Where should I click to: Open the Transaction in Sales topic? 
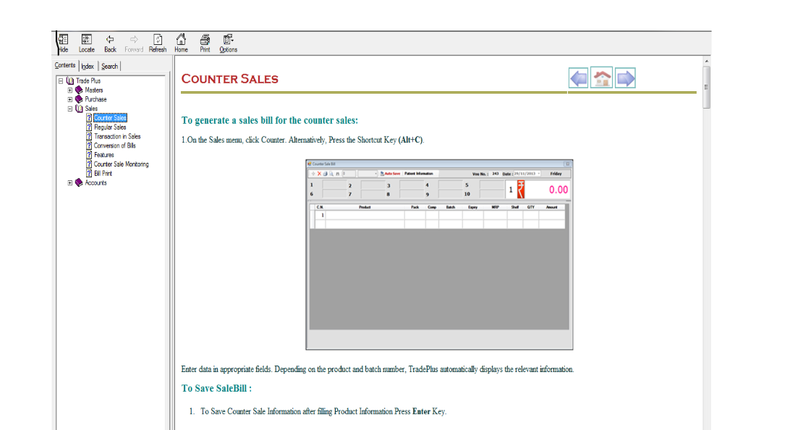[x=117, y=137]
